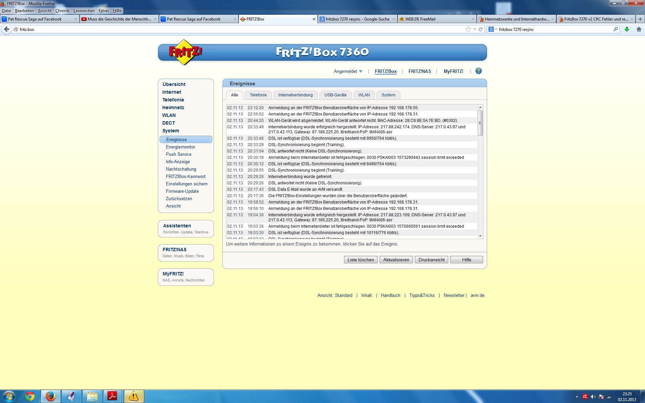Click the volume speaker tray icon
Image resolution: width=645 pixels, height=403 pixels.
593,397
